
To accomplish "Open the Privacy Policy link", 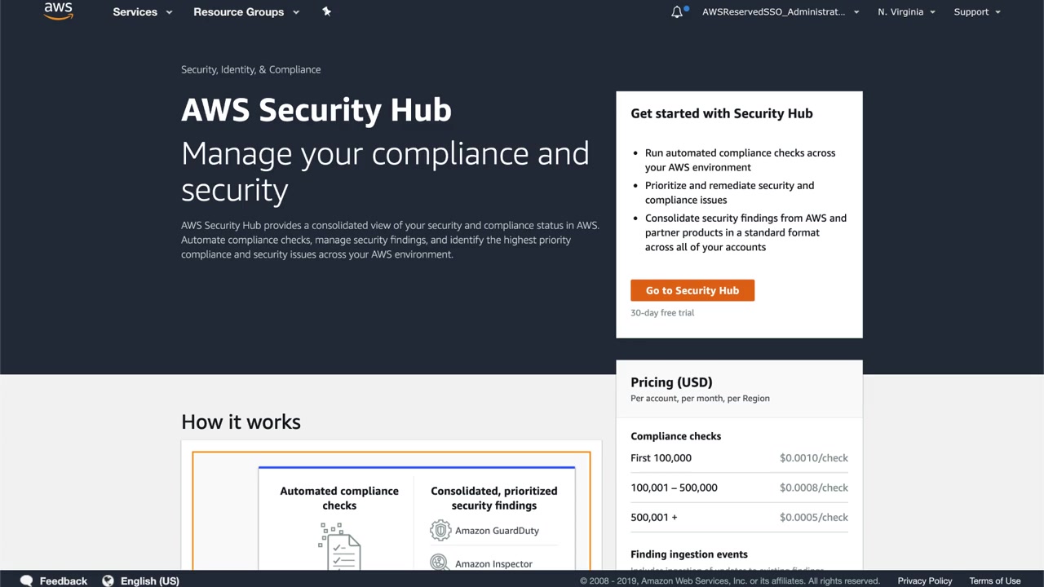I will tap(925, 580).
